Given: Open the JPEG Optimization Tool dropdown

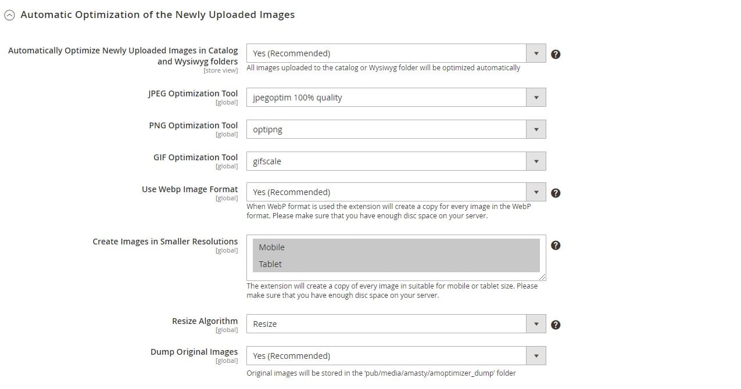Looking at the screenshot, I should [396, 98].
